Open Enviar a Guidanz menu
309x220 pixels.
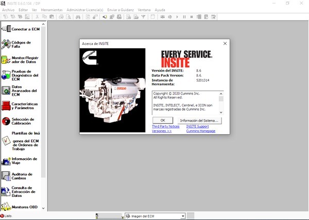[121, 10]
